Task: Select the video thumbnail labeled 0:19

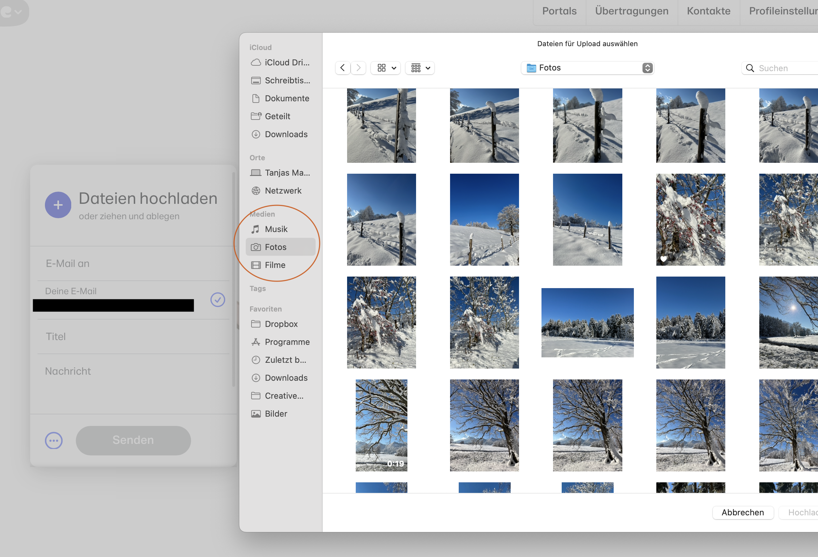Action: coord(381,425)
